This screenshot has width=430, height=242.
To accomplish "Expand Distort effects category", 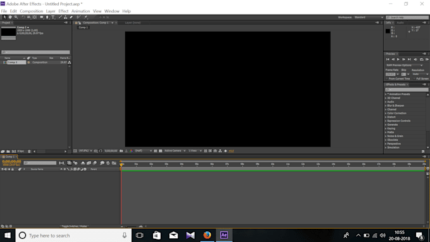I will (x=386, y=117).
